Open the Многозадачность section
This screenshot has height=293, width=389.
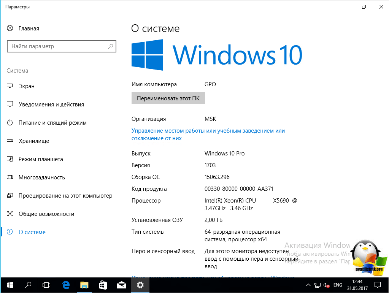(41, 177)
